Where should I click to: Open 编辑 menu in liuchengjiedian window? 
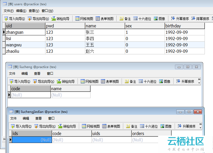tap(26, 118)
